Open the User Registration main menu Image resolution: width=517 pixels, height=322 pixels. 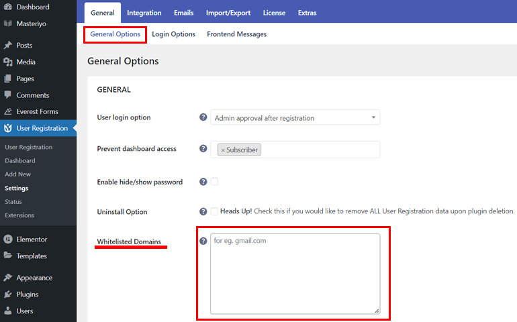[x=38, y=128]
